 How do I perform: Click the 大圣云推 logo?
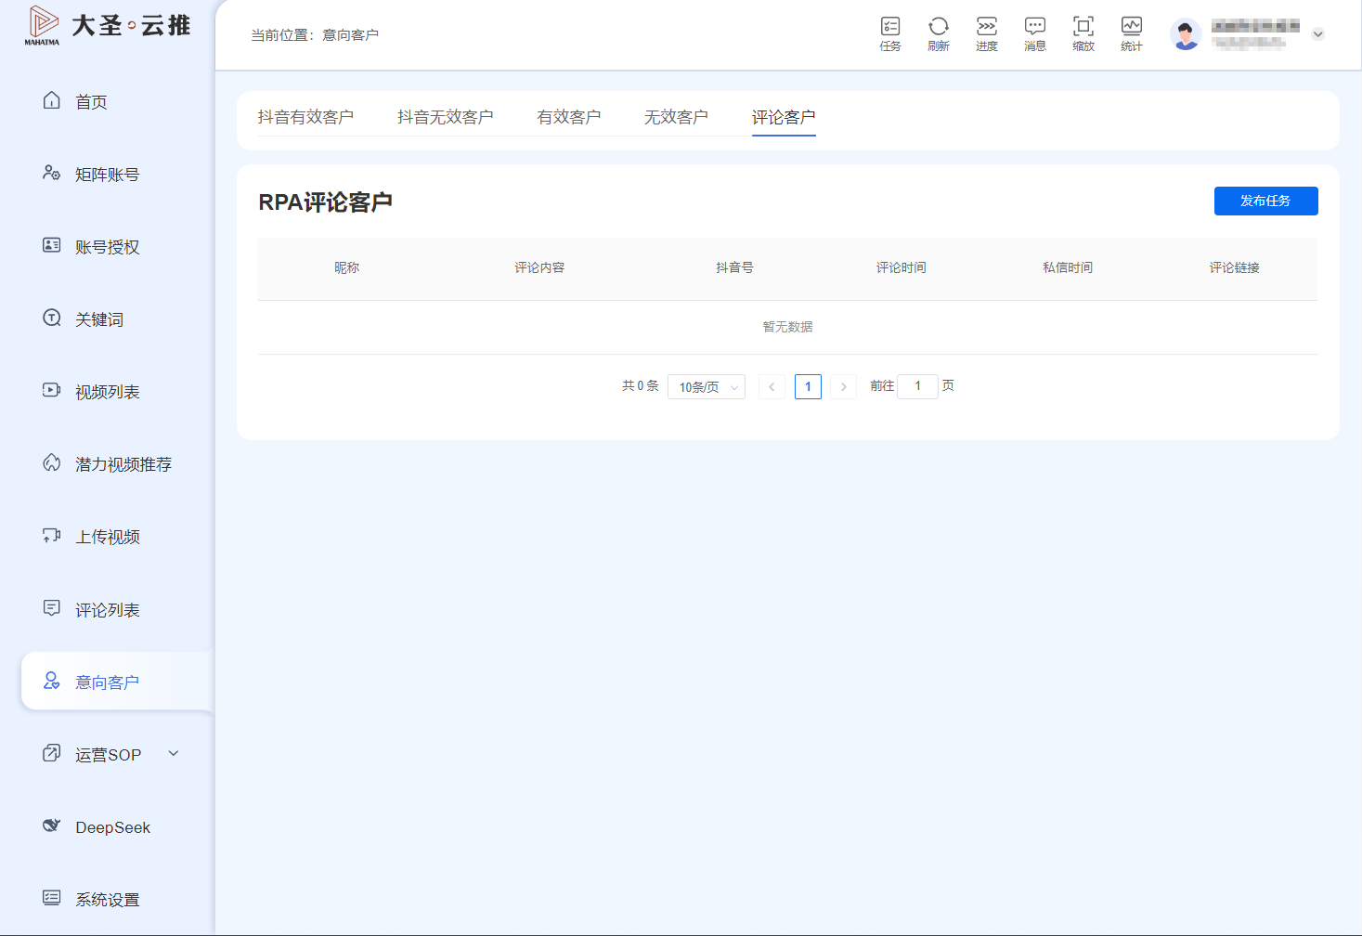[x=108, y=26]
